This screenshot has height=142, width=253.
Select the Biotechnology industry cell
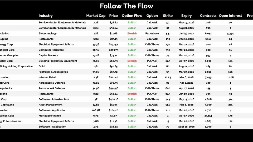tap(48, 33)
